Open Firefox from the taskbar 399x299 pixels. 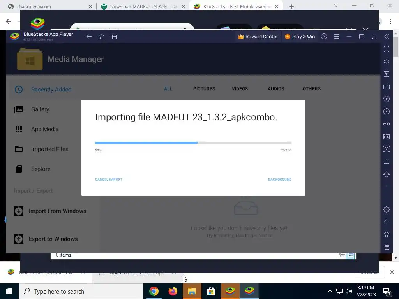pos(173,291)
